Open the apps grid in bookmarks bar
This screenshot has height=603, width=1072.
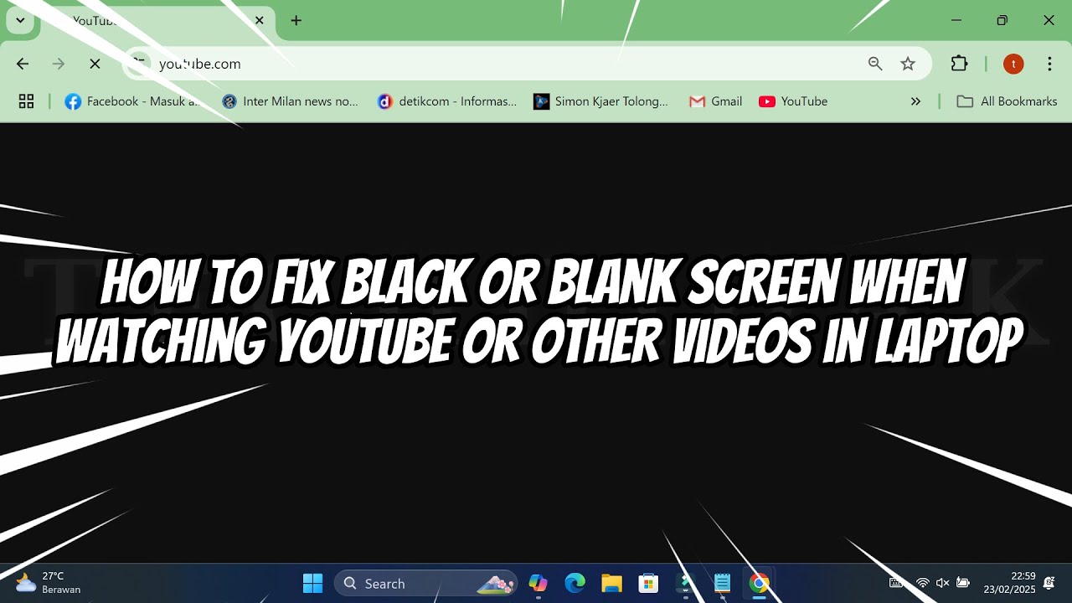pyautogui.click(x=26, y=101)
